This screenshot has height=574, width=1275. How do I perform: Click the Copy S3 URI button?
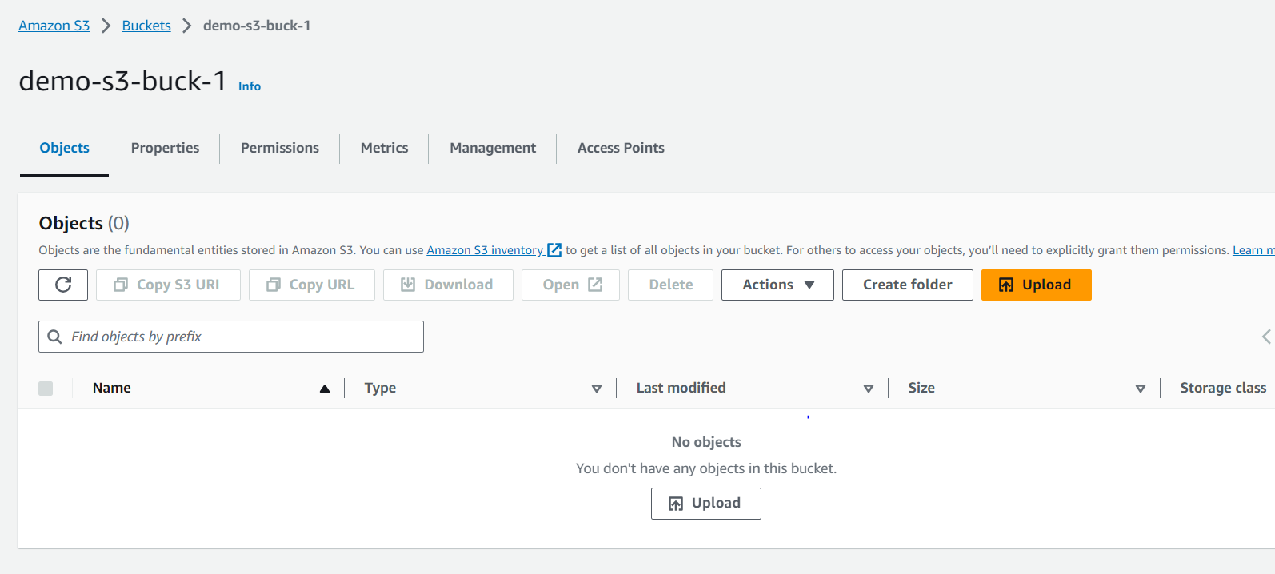(x=168, y=285)
